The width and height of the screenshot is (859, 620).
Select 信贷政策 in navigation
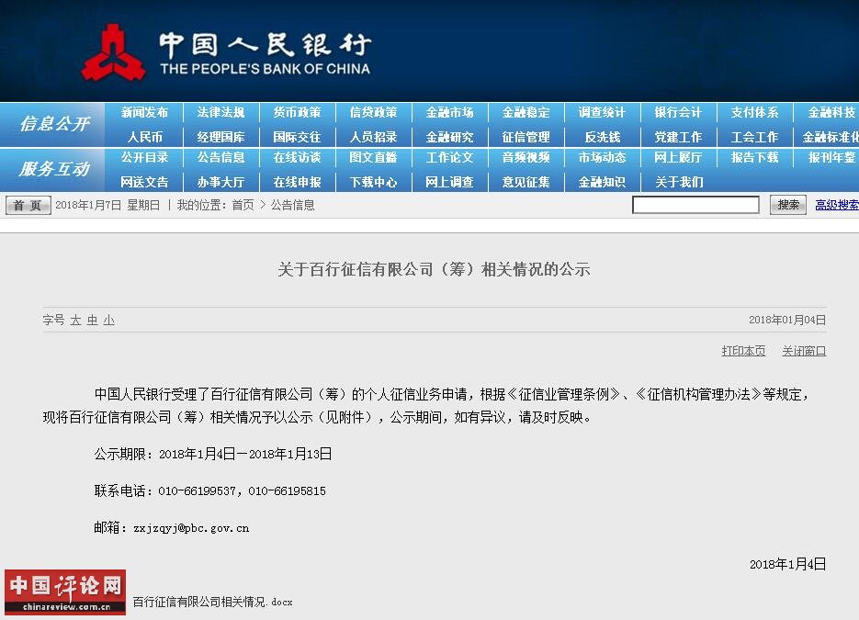pos(373,112)
